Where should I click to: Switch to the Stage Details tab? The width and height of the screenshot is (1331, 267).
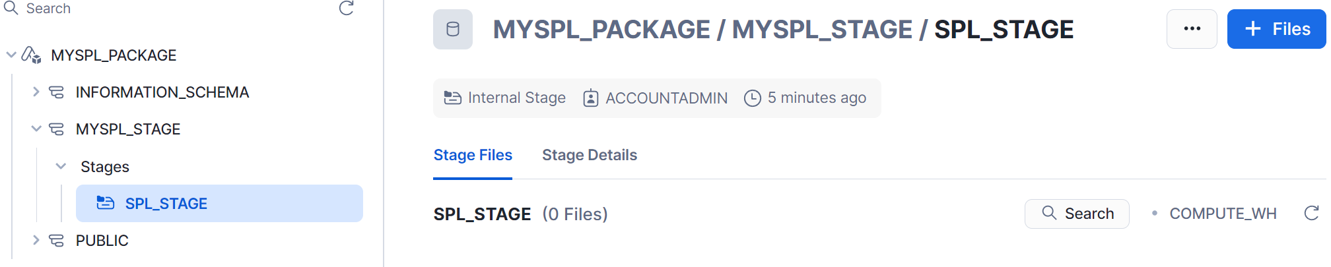[x=590, y=155]
